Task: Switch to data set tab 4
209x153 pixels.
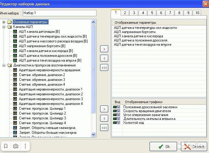Action: click(x=143, y=13)
